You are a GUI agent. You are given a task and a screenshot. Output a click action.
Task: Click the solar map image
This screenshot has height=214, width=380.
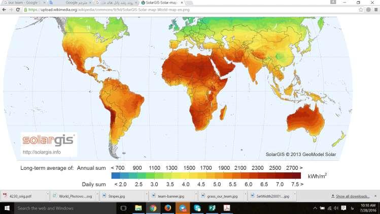pyautogui.click(x=178, y=102)
